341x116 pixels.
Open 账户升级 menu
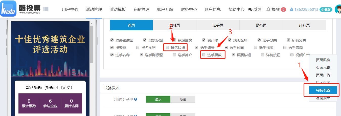(165, 10)
